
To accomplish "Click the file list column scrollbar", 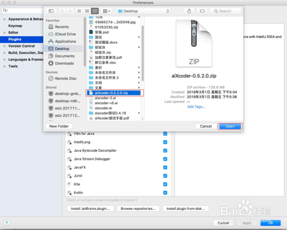I will click(143, 53).
